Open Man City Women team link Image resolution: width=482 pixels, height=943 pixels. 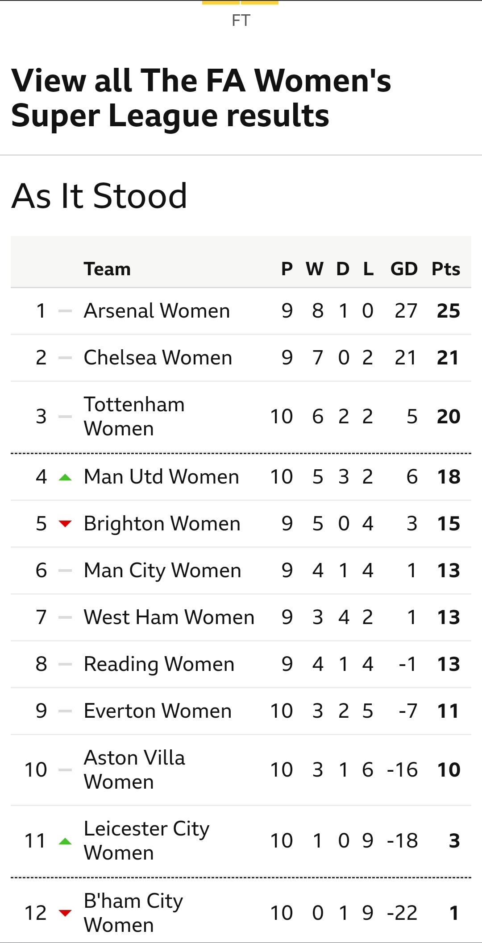(162, 571)
